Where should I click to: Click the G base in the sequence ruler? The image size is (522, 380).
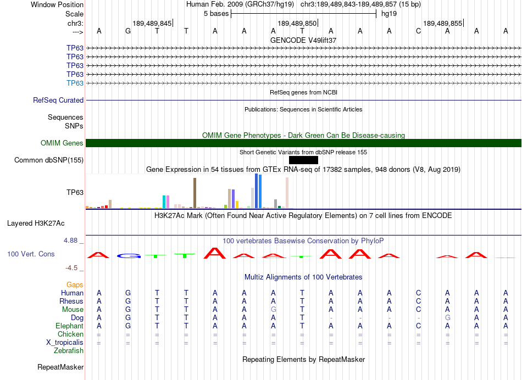[128, 31]
